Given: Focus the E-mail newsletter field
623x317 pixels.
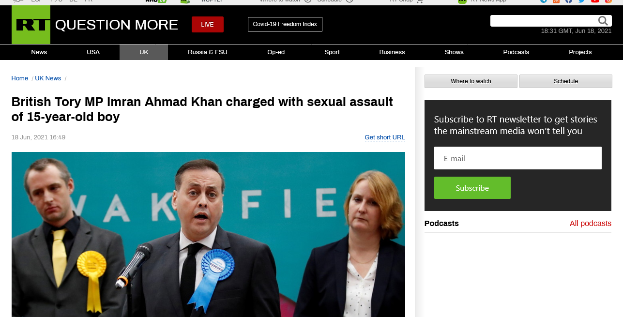Looking at the screenshot, I should click(518, 158).
